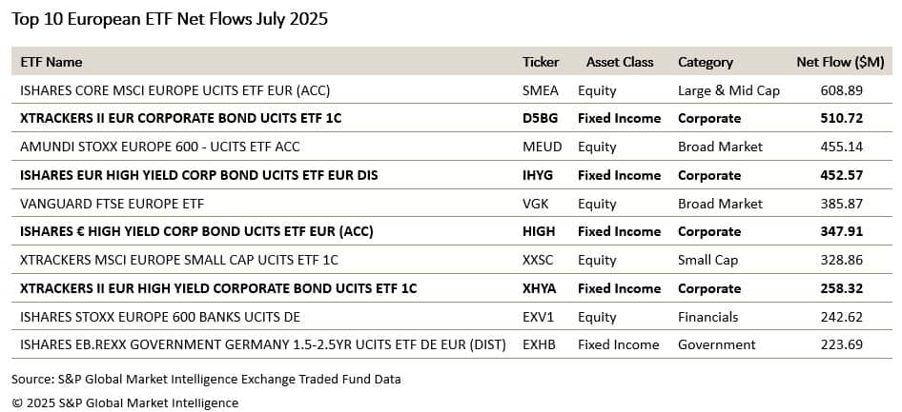
Task: Select the XHYA ticker cell
Action: pos(539,288)
